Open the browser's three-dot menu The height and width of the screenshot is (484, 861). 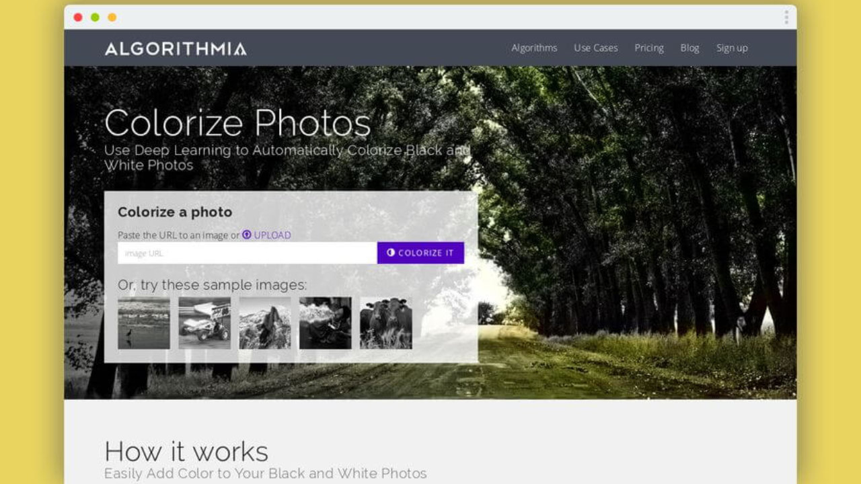[786, 17]
